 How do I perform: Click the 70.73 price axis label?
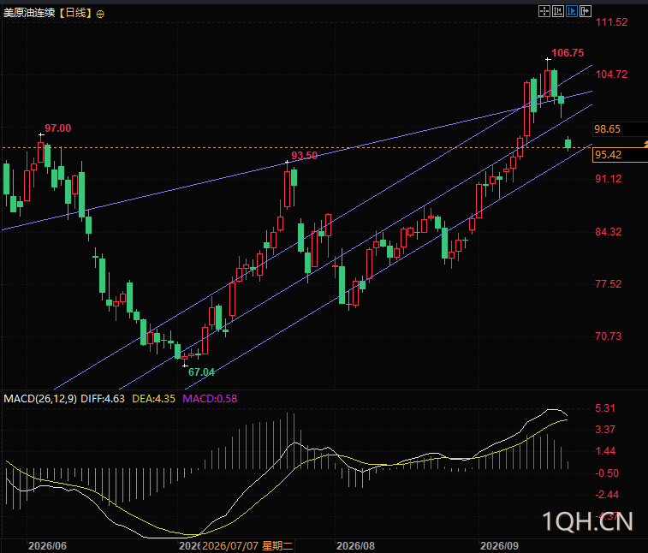(x=608, y=336)
